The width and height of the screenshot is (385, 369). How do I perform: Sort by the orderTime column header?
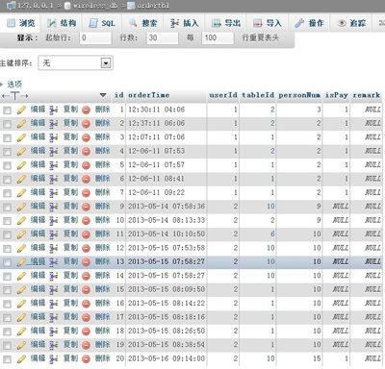coord(148,95)
